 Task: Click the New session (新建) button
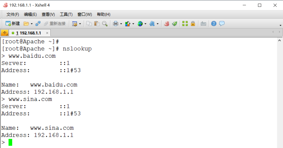coord(12,24)
